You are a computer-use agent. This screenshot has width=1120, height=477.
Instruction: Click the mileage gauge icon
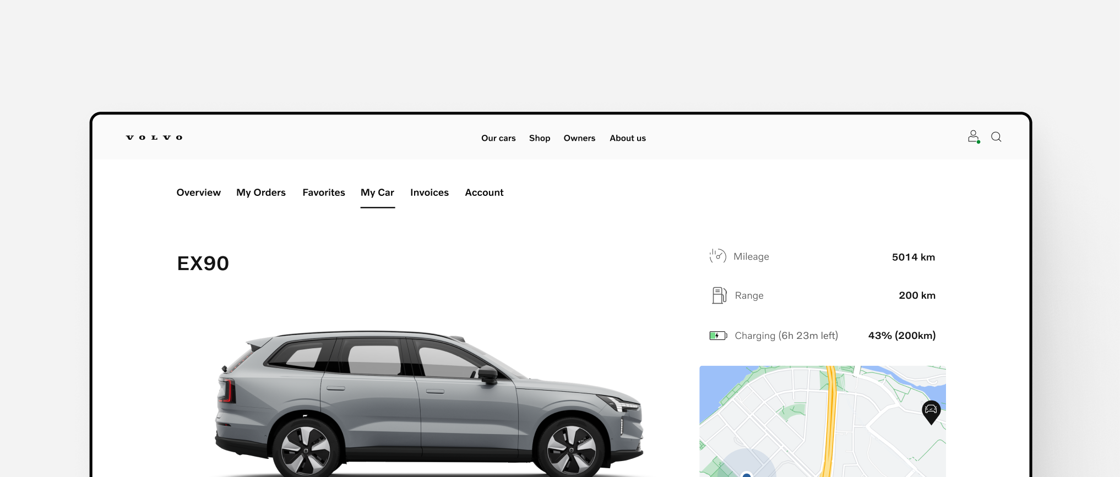717,256
